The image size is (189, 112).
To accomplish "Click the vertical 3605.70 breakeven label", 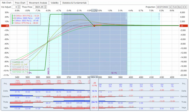I will 48,71.
